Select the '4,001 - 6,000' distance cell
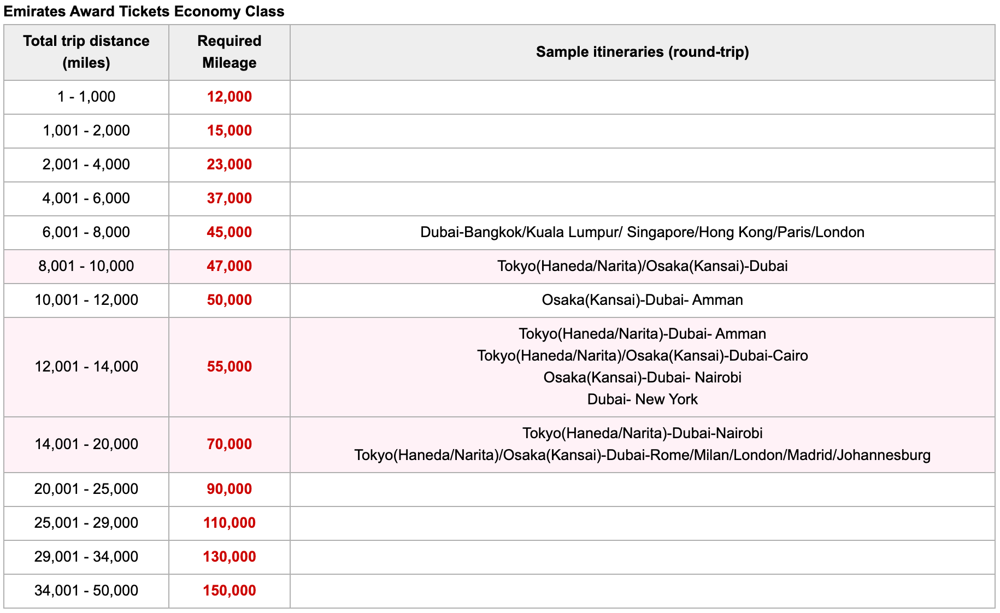 tap(86, 198)
